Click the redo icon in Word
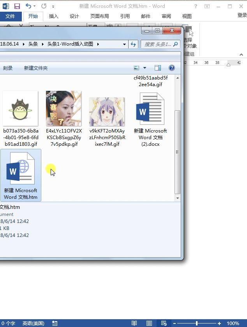247x327 pixels. (44, 6)
